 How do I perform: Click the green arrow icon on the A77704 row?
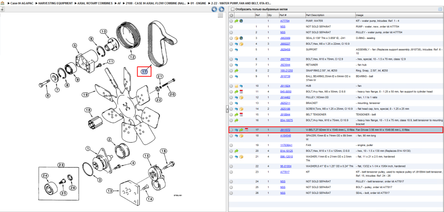pos(236,21)
